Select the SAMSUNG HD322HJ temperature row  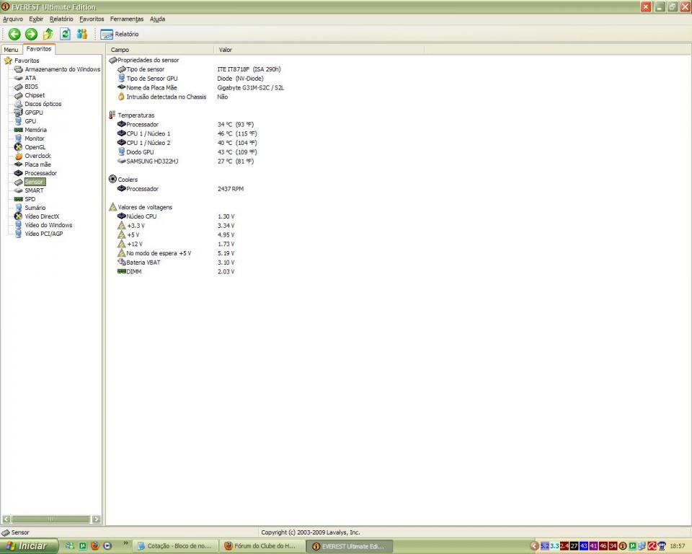[185, 162]
